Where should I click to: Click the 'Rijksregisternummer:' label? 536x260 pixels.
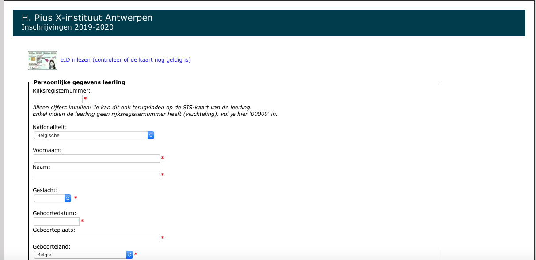click(x=61, y=91)
